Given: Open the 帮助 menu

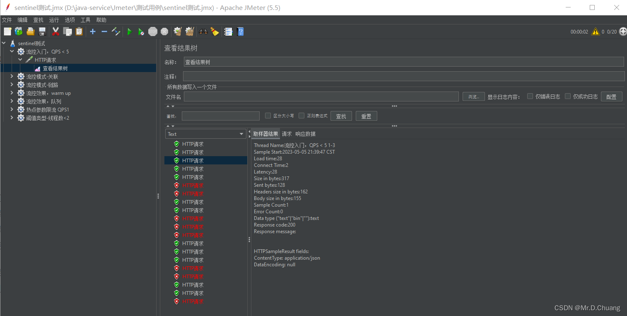Looking at the screenshot, I should tap(101, 20).
